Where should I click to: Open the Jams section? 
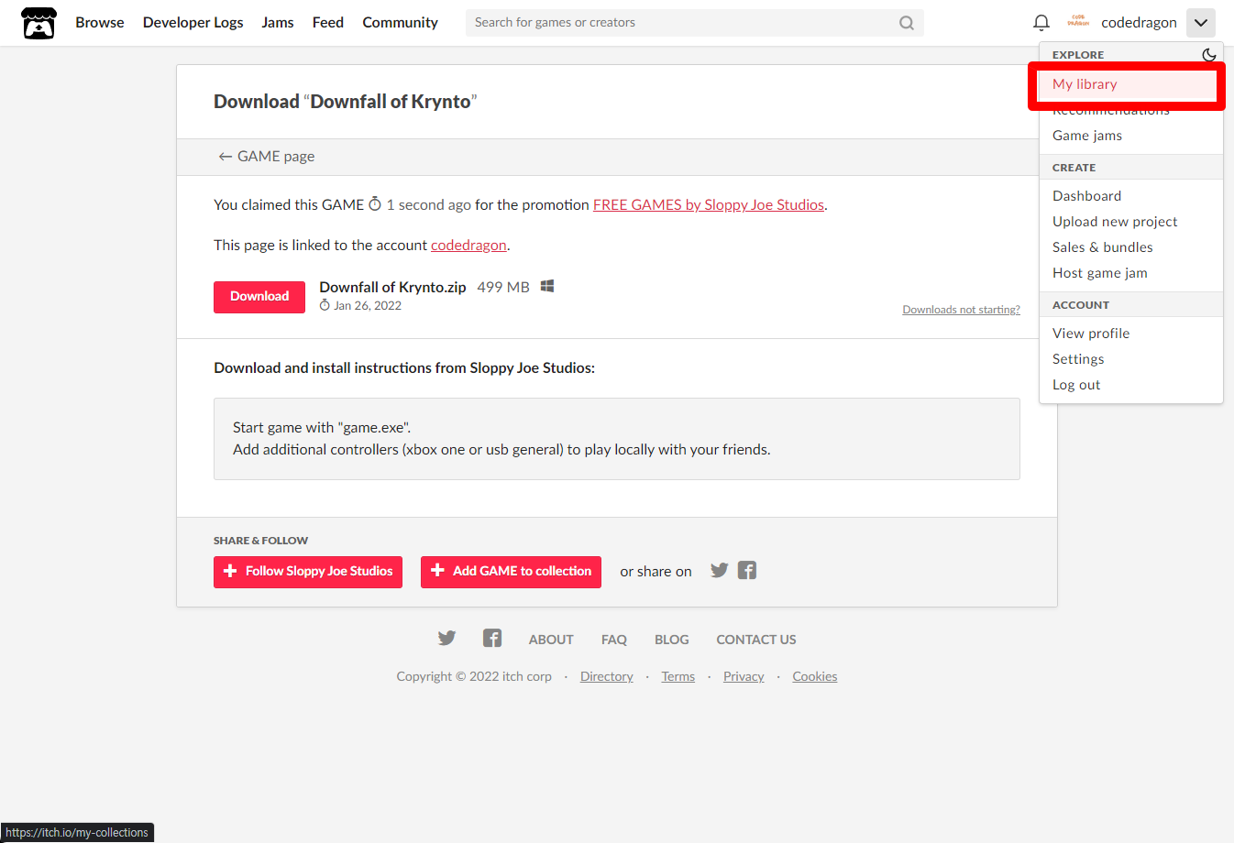click(x=278, y=23)
